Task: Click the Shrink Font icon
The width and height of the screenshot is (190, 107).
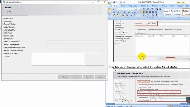Action: point(134,15)
